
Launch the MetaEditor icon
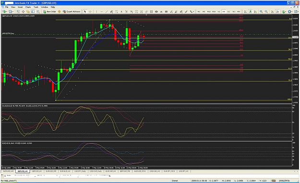coord(60,12)
